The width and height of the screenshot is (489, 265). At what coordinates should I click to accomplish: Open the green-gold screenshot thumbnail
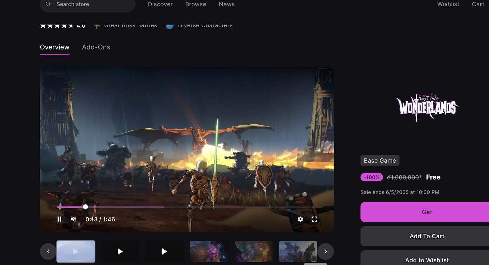pyautogui.click(x=254, y=251)
